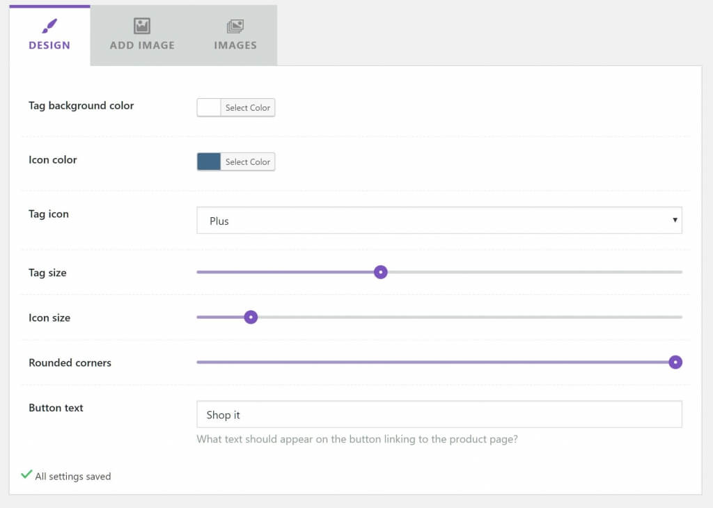This screenshot has width=713, height=508.
Task: Switch to the ADD IMAGE tab
Action: (141, 45)
